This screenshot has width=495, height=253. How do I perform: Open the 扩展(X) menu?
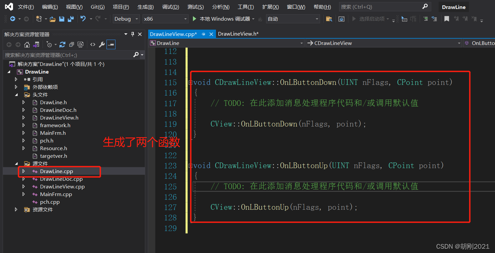pyautogui.click(x=271, y=7)
